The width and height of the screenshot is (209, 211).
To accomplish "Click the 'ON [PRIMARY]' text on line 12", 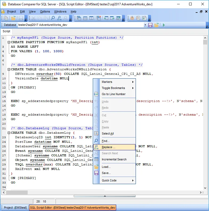I will [x=23, y=87].
